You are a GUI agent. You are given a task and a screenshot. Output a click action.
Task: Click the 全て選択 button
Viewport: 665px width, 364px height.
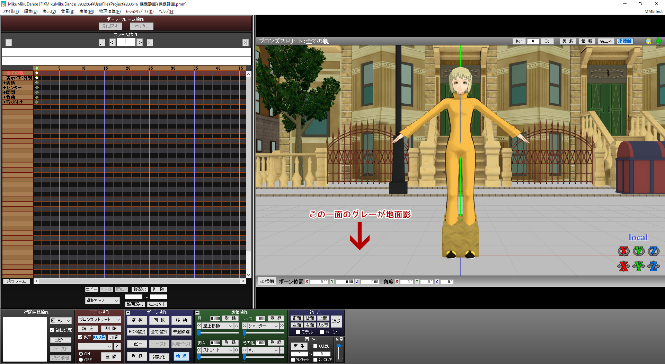(x=159, y=332)
